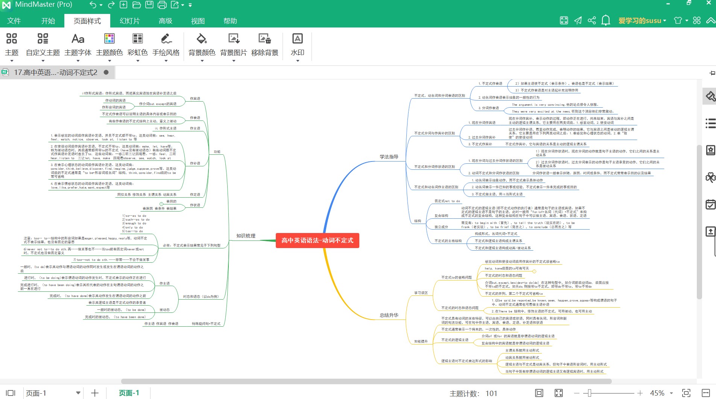
Task: Add a new page with plus button
Action: [95, 393]
